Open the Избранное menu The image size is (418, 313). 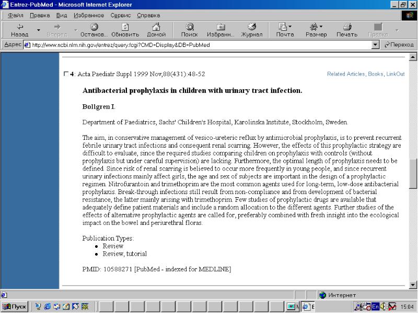(89, 15)
